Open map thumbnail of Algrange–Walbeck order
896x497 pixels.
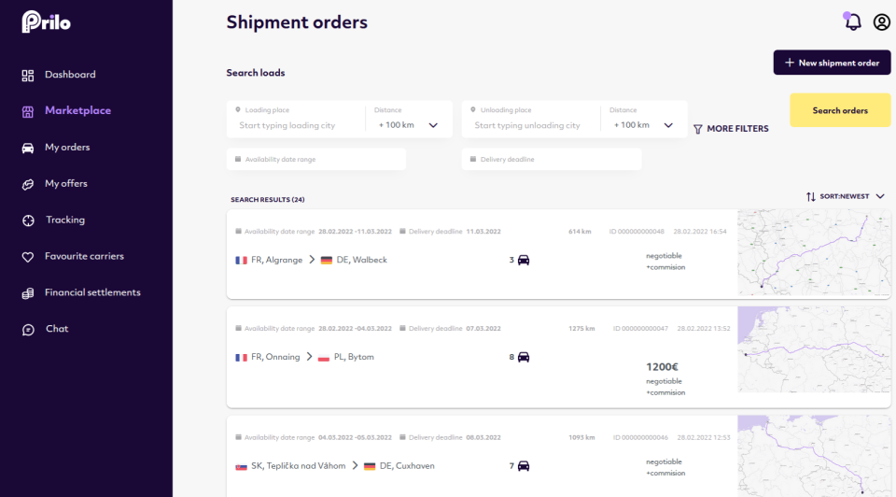tap(814, 253)
